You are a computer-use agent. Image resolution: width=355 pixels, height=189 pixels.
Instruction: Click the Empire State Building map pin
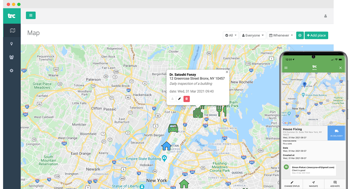click(x=165, y=158)
